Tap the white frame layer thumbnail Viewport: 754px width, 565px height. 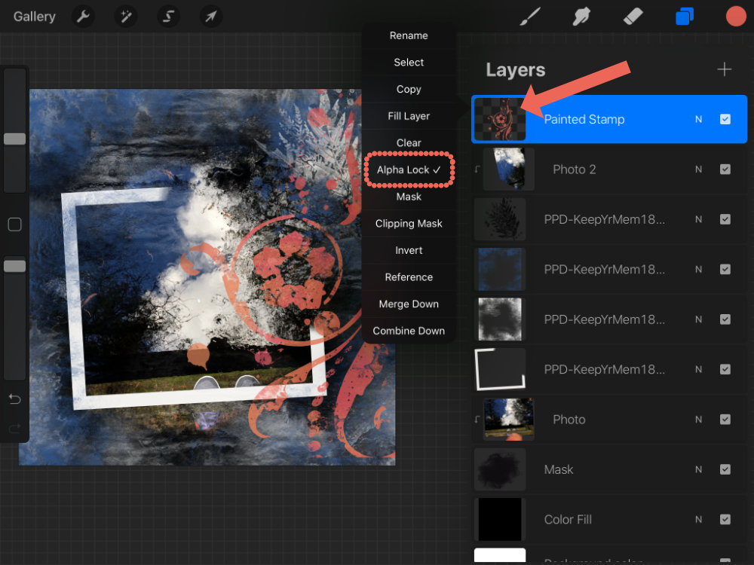coord(500,369)
